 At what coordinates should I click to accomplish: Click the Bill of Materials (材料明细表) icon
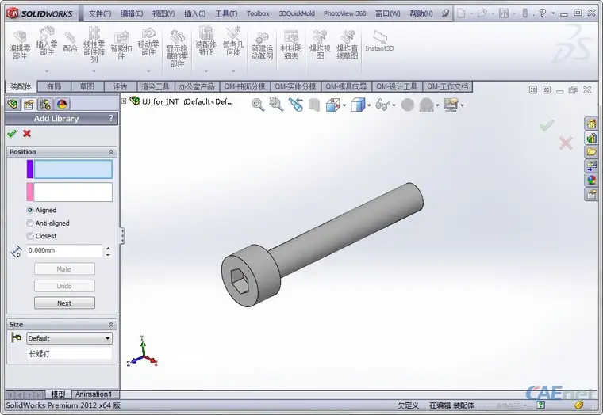[x=290, y=44]
